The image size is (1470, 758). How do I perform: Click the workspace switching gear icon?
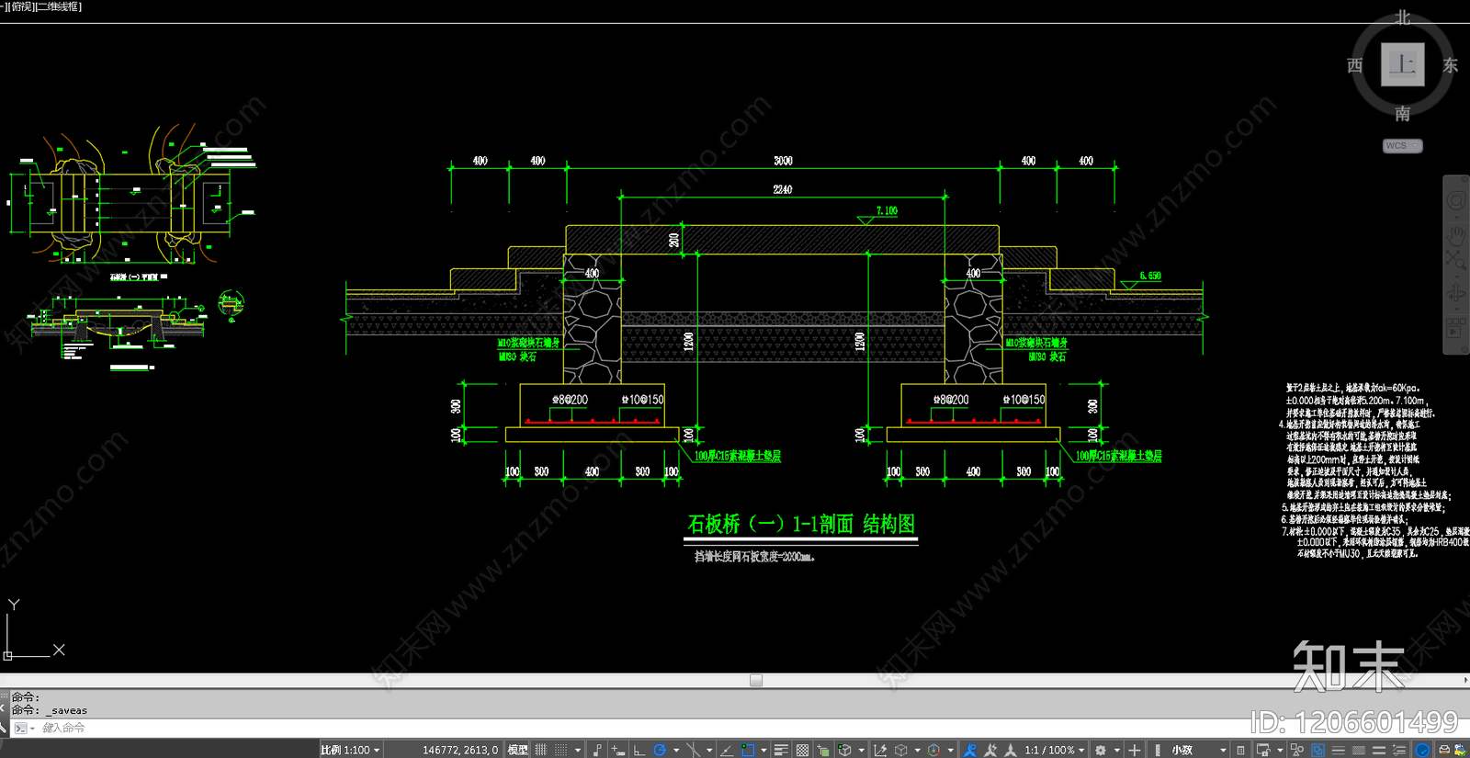click(x=1100, y=750)
